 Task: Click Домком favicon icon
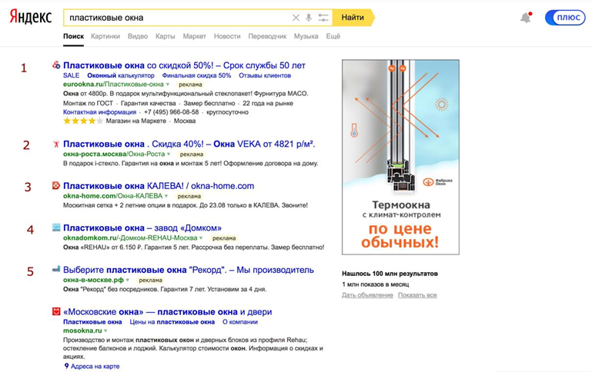pos(56,228)
